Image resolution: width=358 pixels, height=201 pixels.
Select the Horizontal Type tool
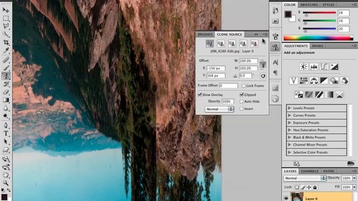pyautogui.click(x=6, y=133)
